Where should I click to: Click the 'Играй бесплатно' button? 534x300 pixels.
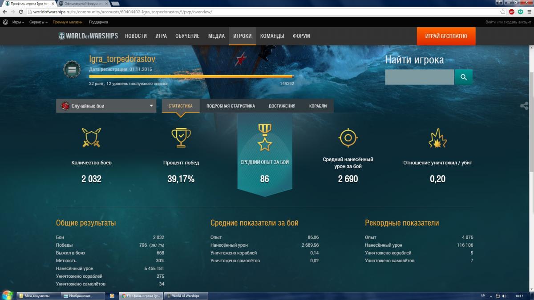pyautogui.click(x=446, y=36)
